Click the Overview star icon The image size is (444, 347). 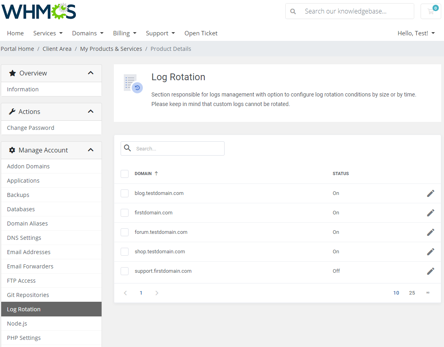[x=12, y=73]
